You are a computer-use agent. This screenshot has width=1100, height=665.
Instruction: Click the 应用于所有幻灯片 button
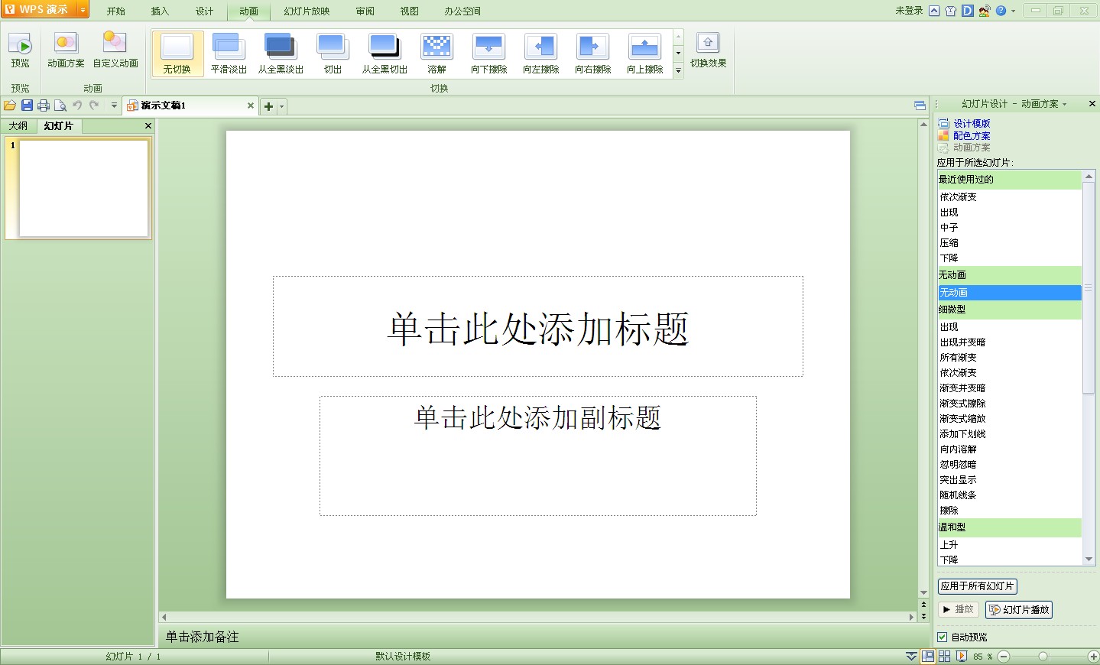977,586
